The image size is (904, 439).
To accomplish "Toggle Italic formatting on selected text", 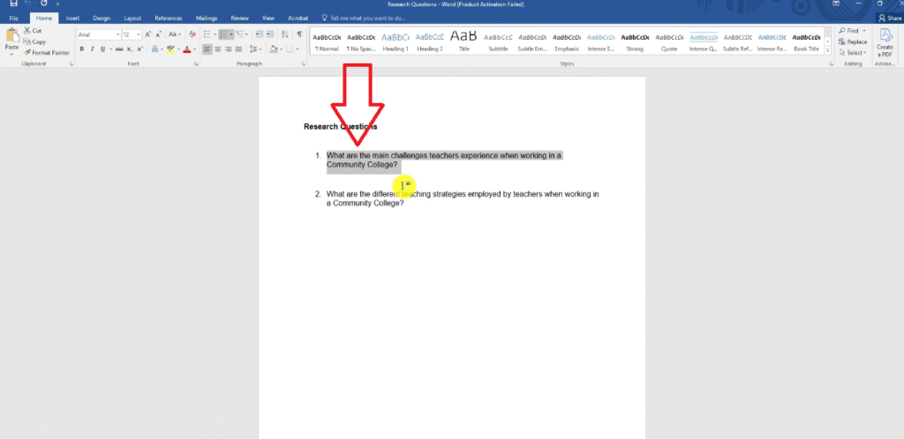I will coord(92,49).
